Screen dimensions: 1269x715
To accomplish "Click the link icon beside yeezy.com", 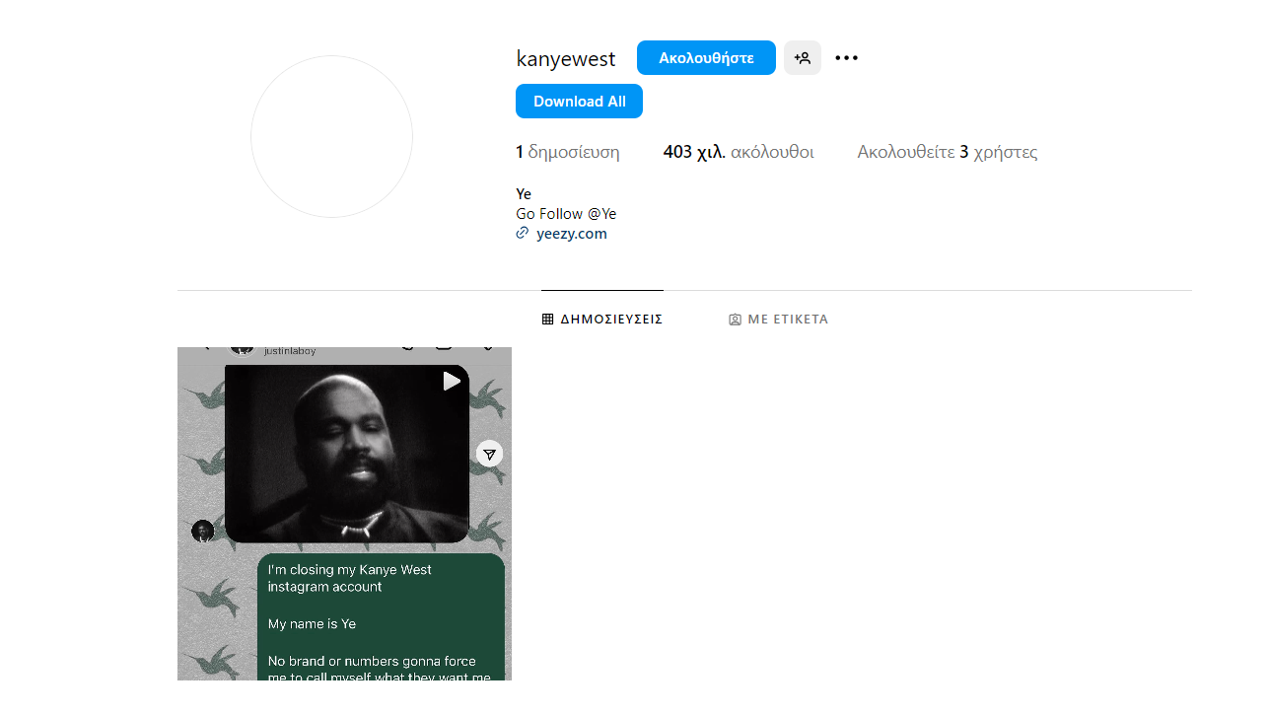I will point(523,234).
